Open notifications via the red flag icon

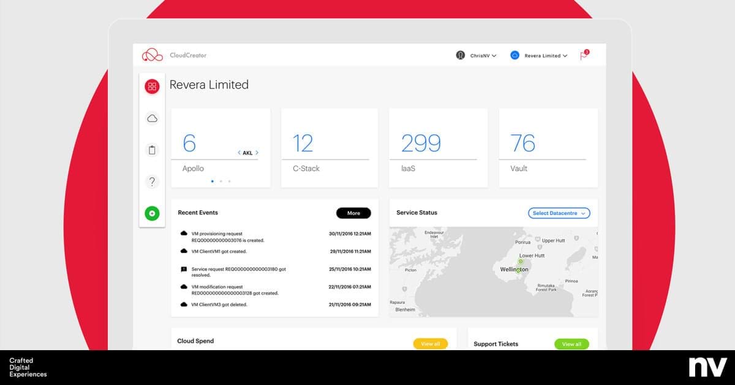click(583, 54)
